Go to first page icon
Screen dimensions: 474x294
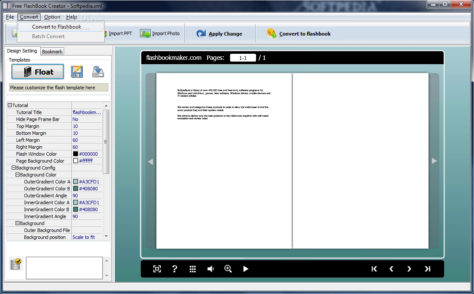coord(374,269)
